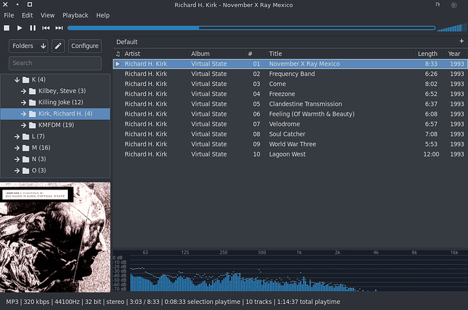Expand the Killing Joke folder
The image size is (468, 310).
coord(23,102)
